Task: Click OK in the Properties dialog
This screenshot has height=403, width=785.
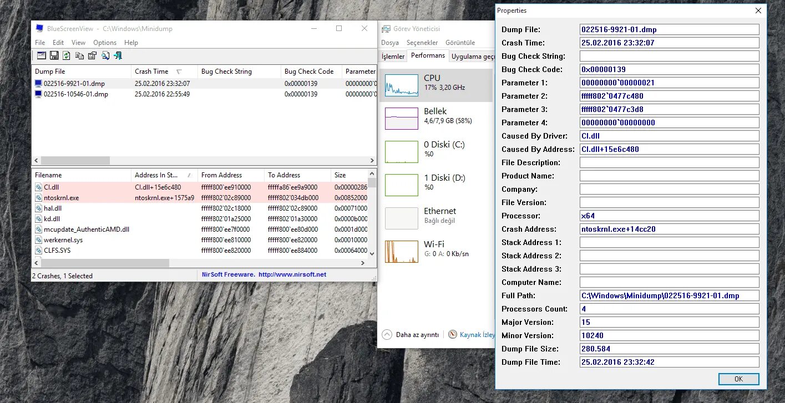Action: click(x=738, y=379)
